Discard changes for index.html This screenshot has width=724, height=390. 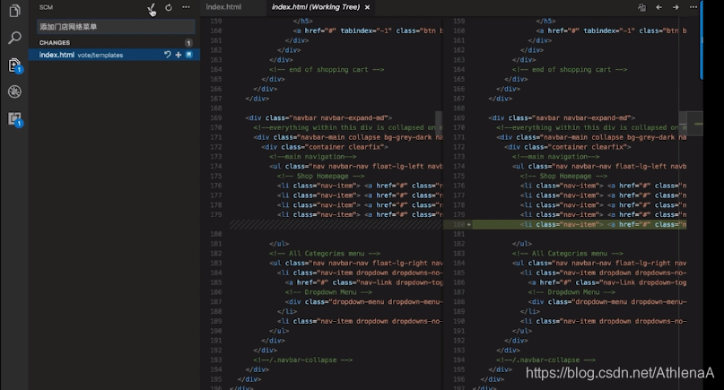(167, 55)
